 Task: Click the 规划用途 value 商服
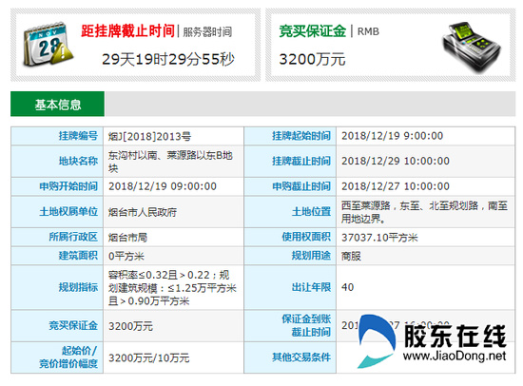coord(351,256)
